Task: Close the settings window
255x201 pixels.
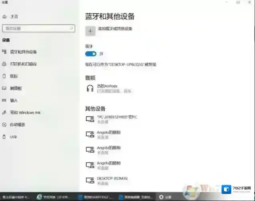Action: point(249,2)
